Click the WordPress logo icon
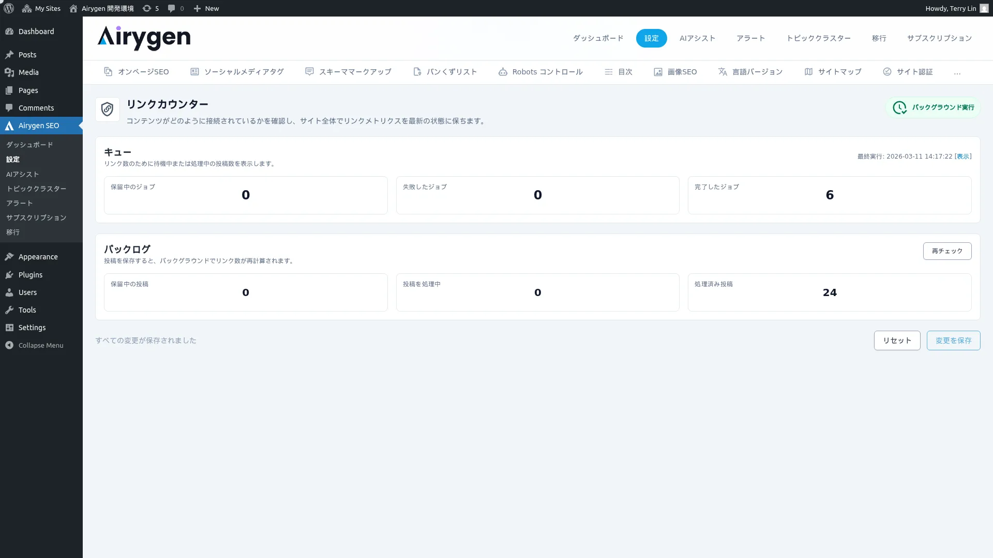This screenshot has height=558, width=993. pos(9,8)
